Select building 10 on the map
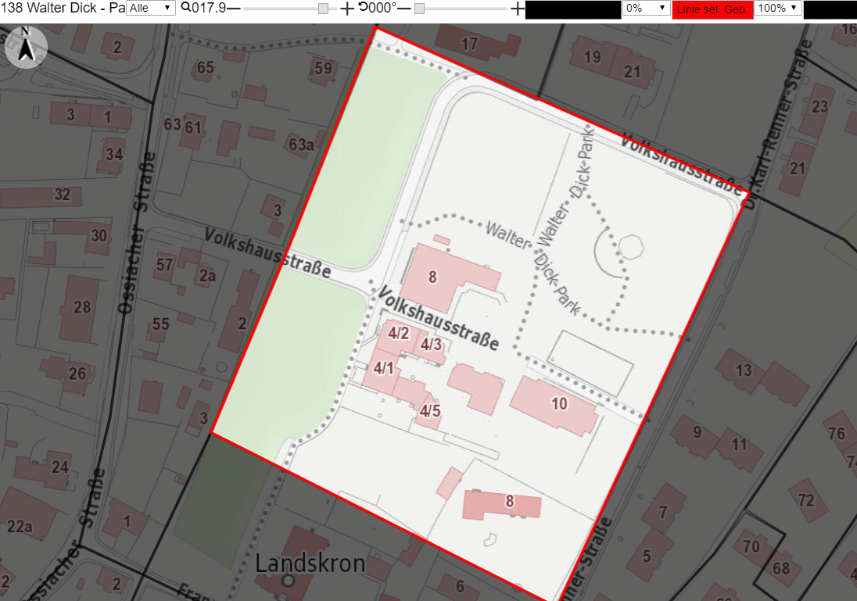This screenshot has height=601, width=857. (554, 406)
